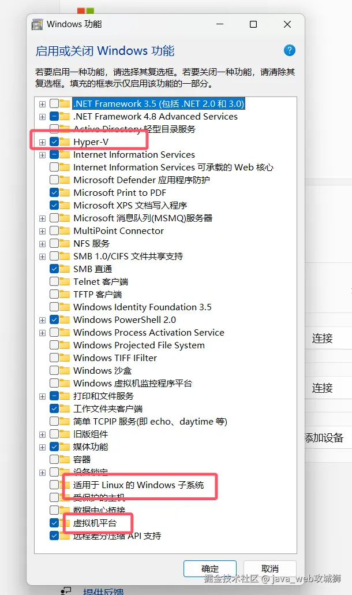Screen dimensions: 352x595
Task: Click the folder icon beside 媒体功能
Action: [x=65, y=447]
